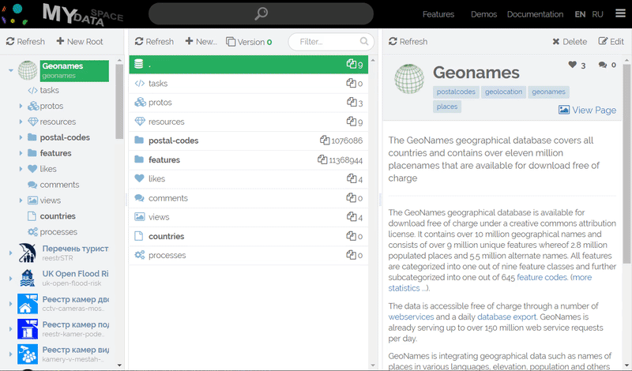
Task: Expand the postal-codes tree node
Action: click(x=21, y=137)
